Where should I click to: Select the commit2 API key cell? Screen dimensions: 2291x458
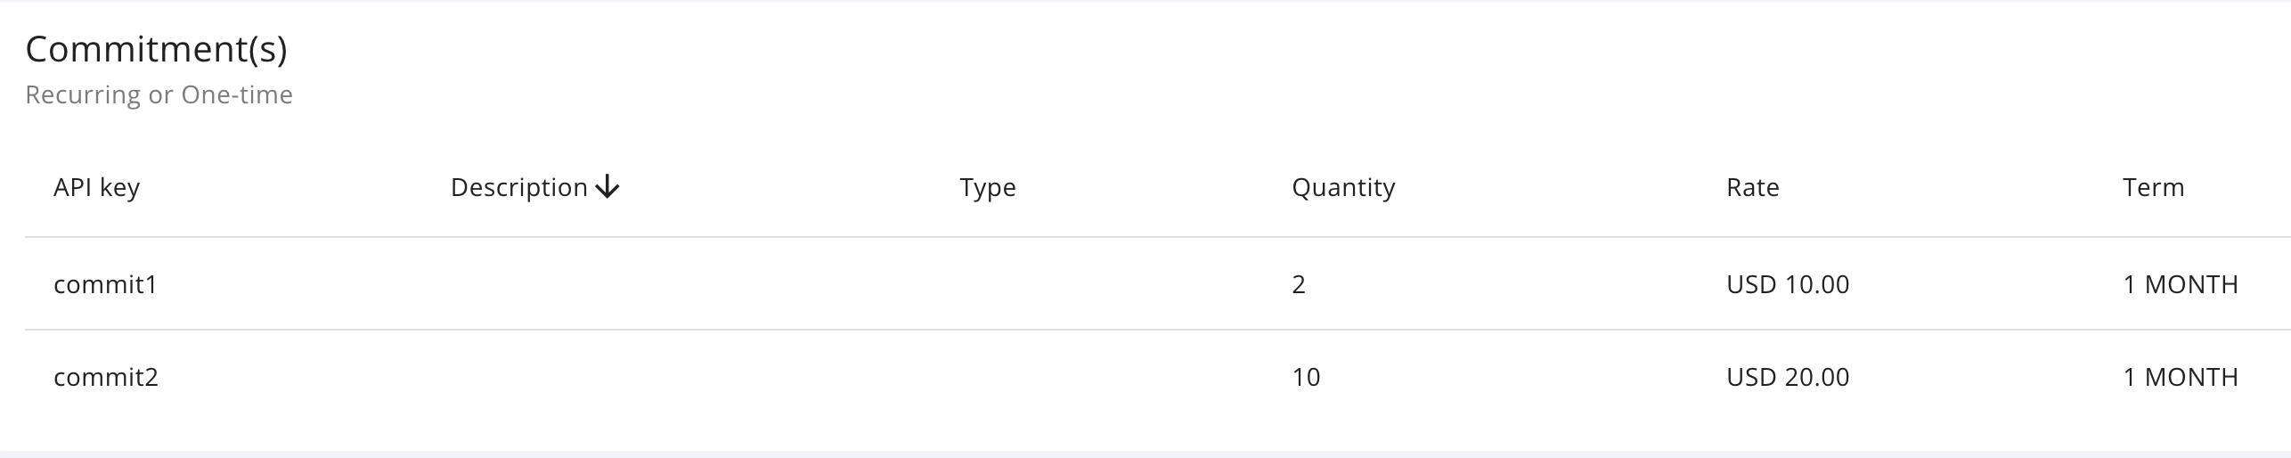(105, 377)
